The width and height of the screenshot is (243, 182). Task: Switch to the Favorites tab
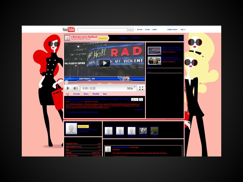coord(135,38)
